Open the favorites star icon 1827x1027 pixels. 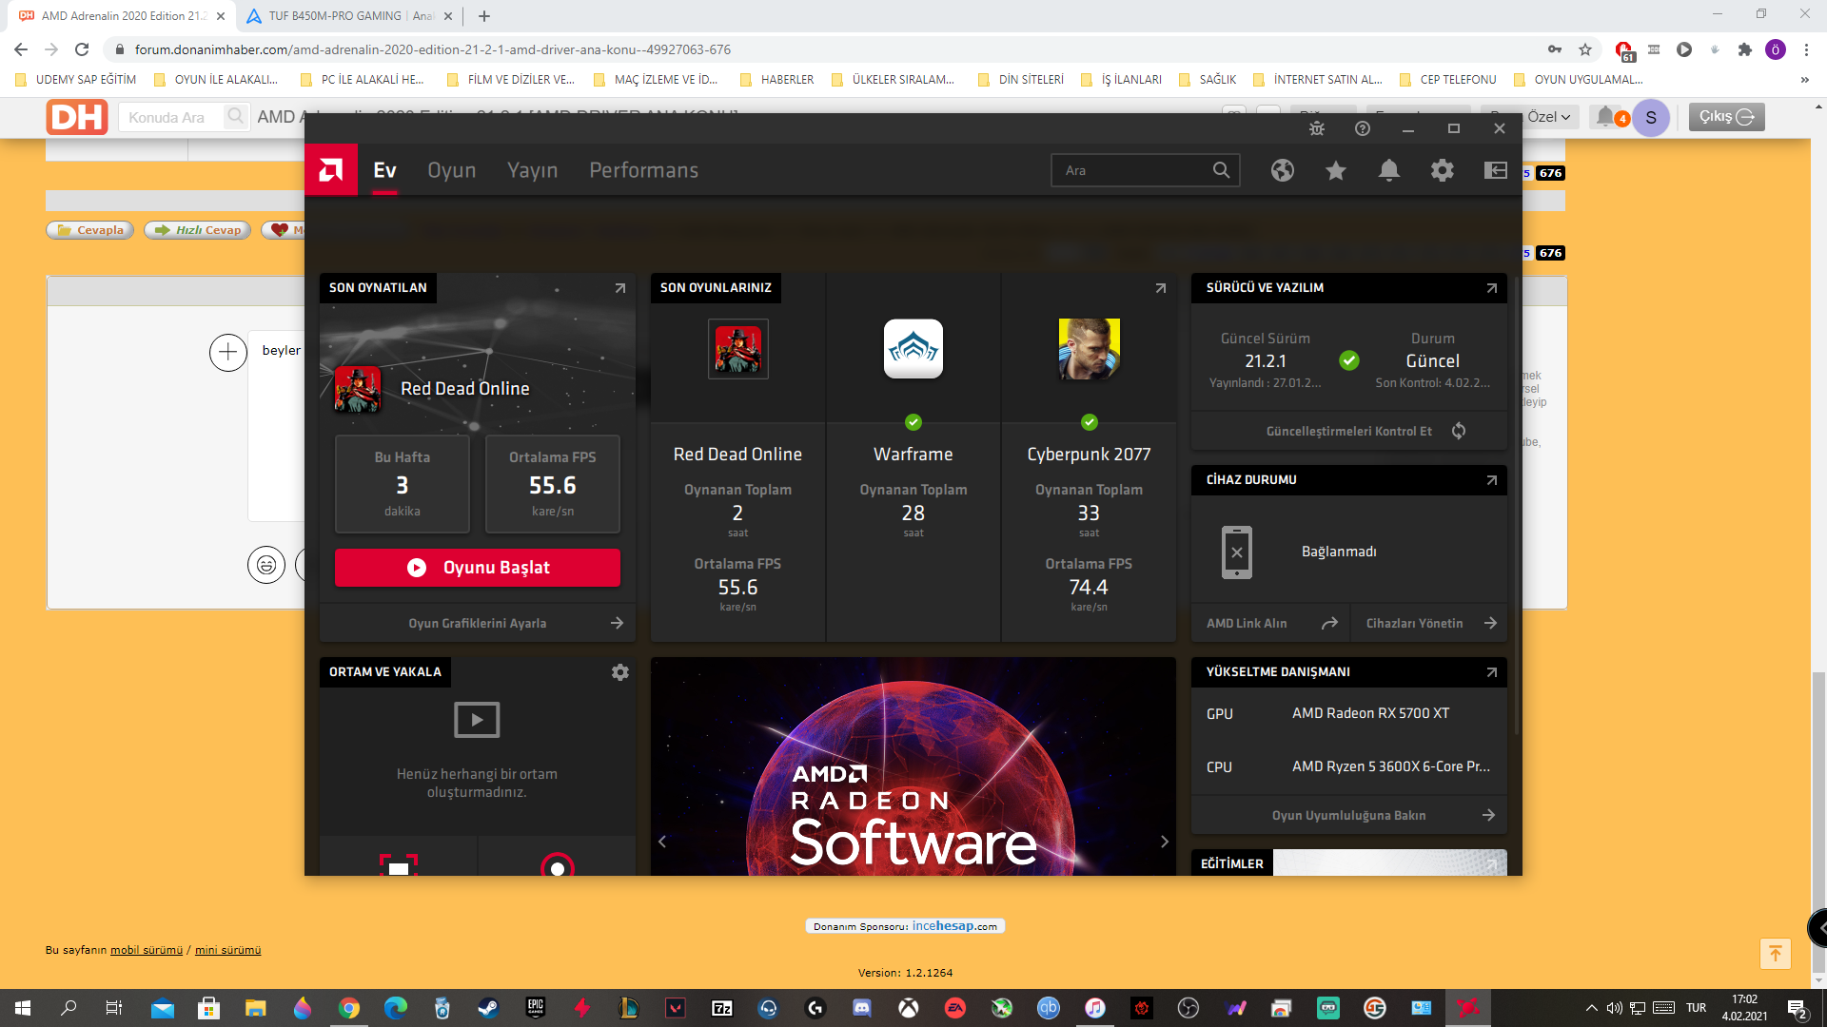click(1336, 170)
